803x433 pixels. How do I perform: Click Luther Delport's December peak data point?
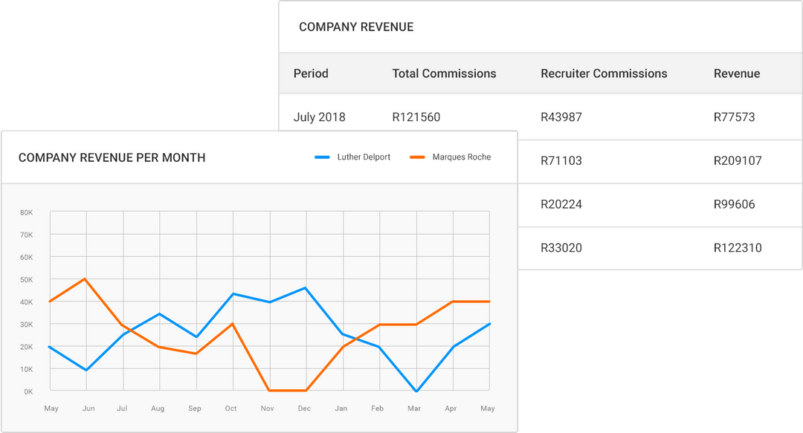(304, 287)
